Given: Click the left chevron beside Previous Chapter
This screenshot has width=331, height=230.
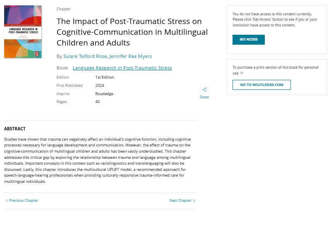Looking at the screenshot, I should tap(7, 201).
